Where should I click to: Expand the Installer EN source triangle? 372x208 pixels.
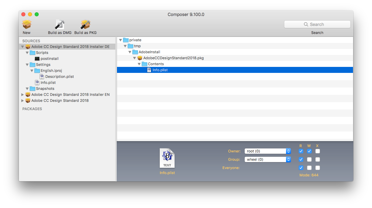(23, 95)
